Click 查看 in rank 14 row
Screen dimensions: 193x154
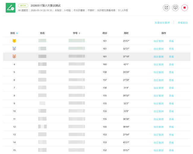[171, 143]
